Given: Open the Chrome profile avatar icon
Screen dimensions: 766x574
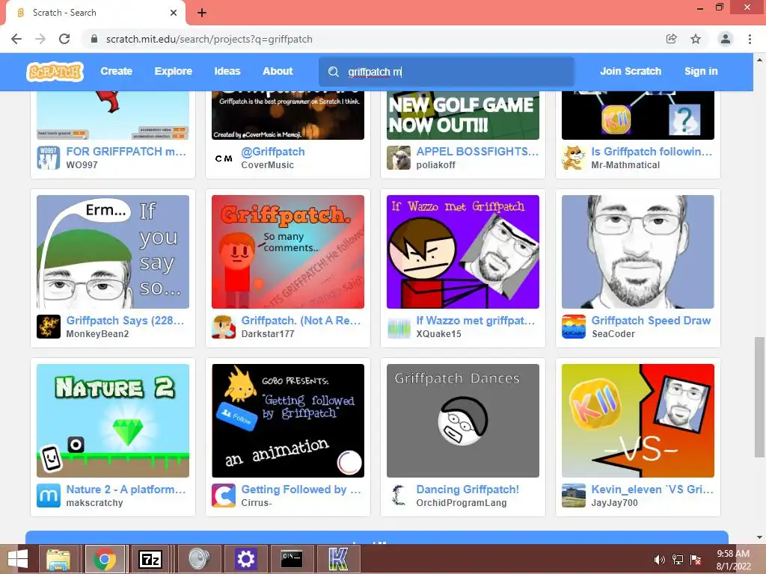Looking at the screenshot, I should tap(726, 39).
